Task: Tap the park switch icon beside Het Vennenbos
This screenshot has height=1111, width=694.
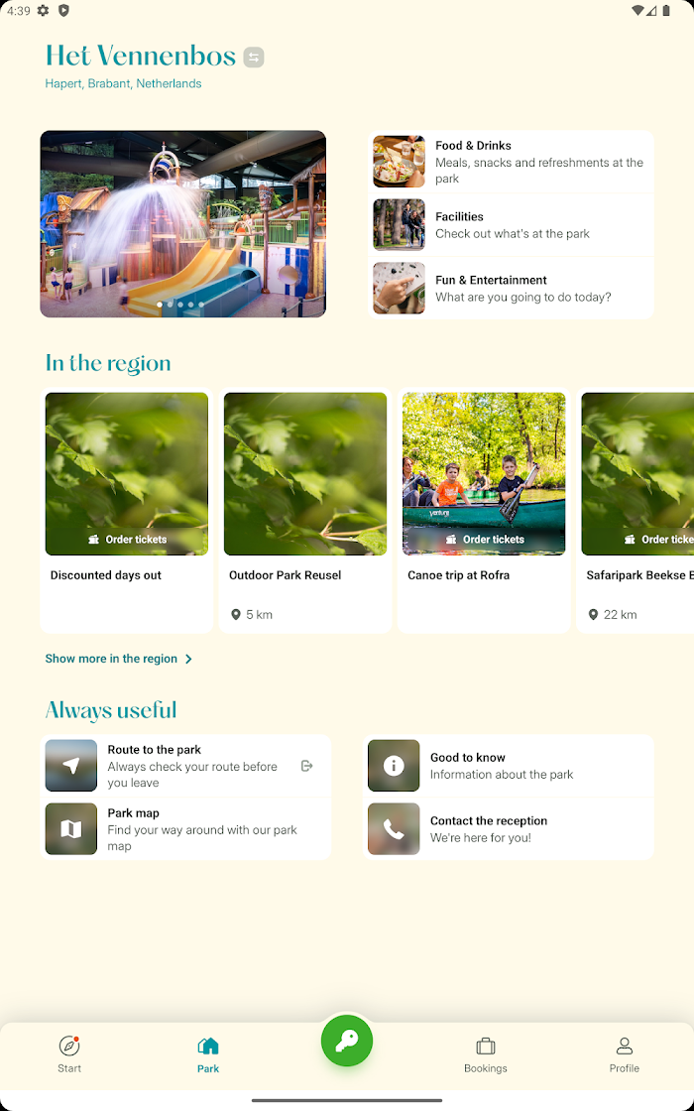Action: pyautogui.click(x=254, y=57)
